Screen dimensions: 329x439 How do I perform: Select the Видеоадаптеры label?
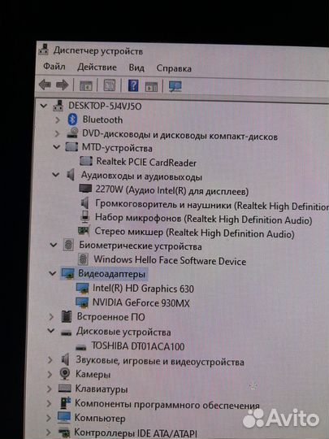pyautogui.click(x=111, y=273)
